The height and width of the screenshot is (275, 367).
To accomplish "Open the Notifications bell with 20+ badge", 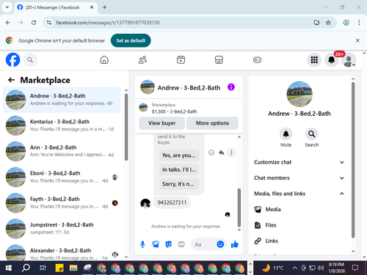I will pyautogui.click(x=332, y=59).
